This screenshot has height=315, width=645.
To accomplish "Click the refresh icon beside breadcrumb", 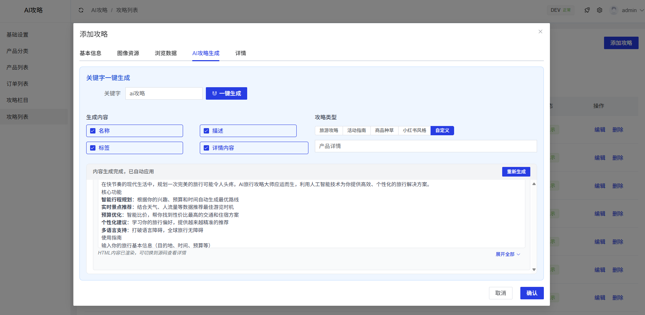I will point(81,10).
